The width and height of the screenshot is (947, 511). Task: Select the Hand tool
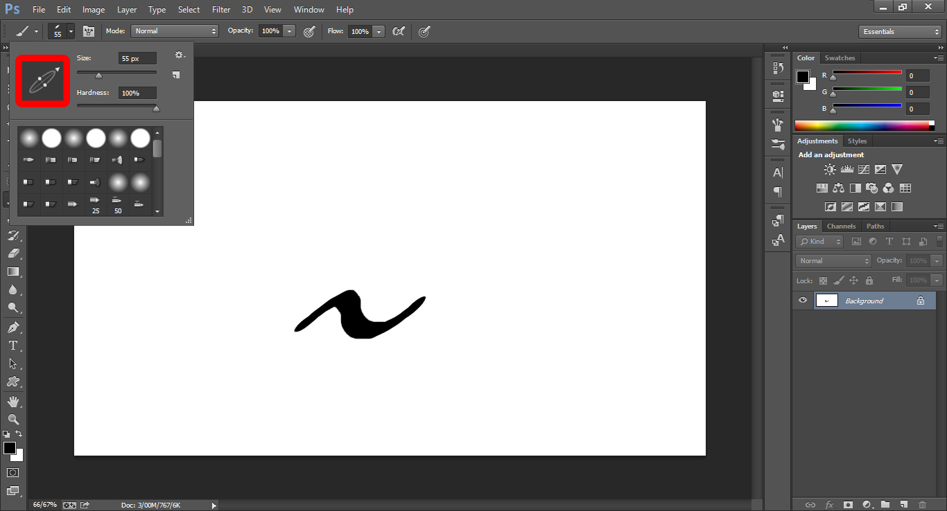coord(13,402)
